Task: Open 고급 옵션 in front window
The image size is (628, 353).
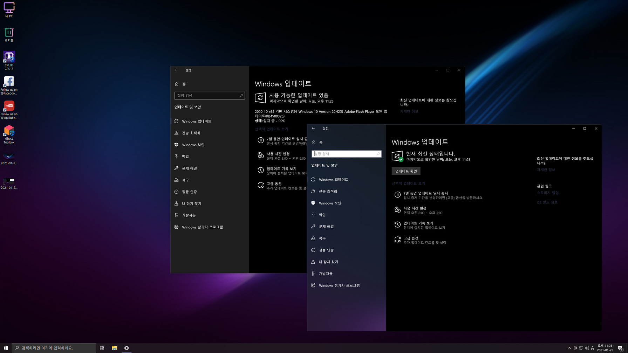Action: pyautogui.click(x=421, y=240)
